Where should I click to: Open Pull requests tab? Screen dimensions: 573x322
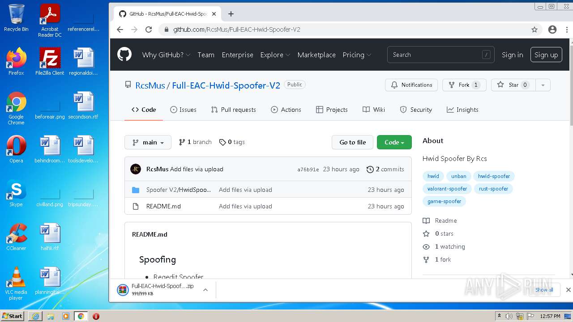click(233, 110)
